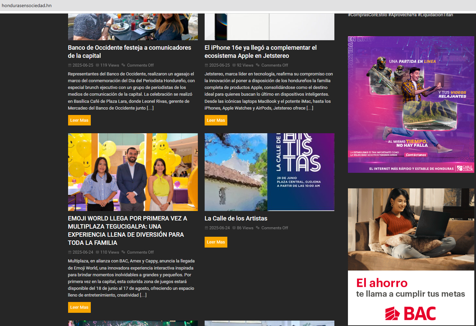The width and height of the screenshot is (476, 326).
Task: Click the Banco de Occidente brunch photo
Action: click(x=133, y=27)
